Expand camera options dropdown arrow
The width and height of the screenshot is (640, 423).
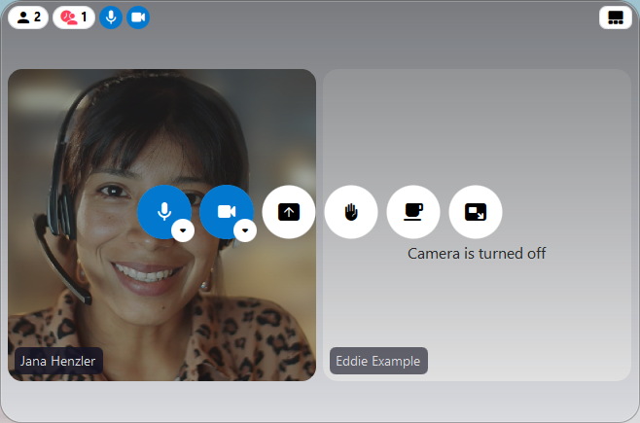tap(245, 230)
